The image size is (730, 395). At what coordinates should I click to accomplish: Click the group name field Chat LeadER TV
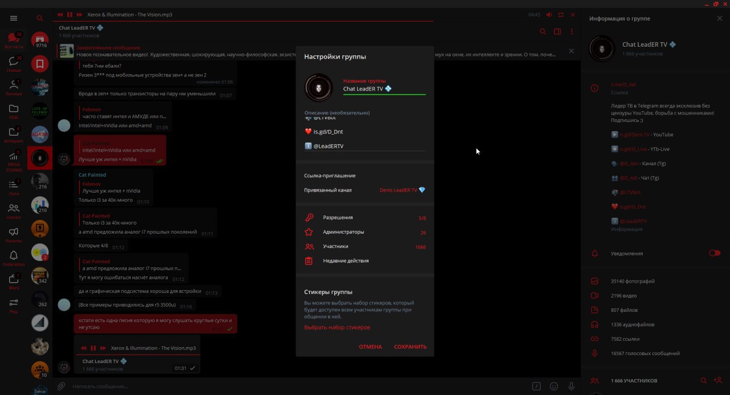point(384,89)
